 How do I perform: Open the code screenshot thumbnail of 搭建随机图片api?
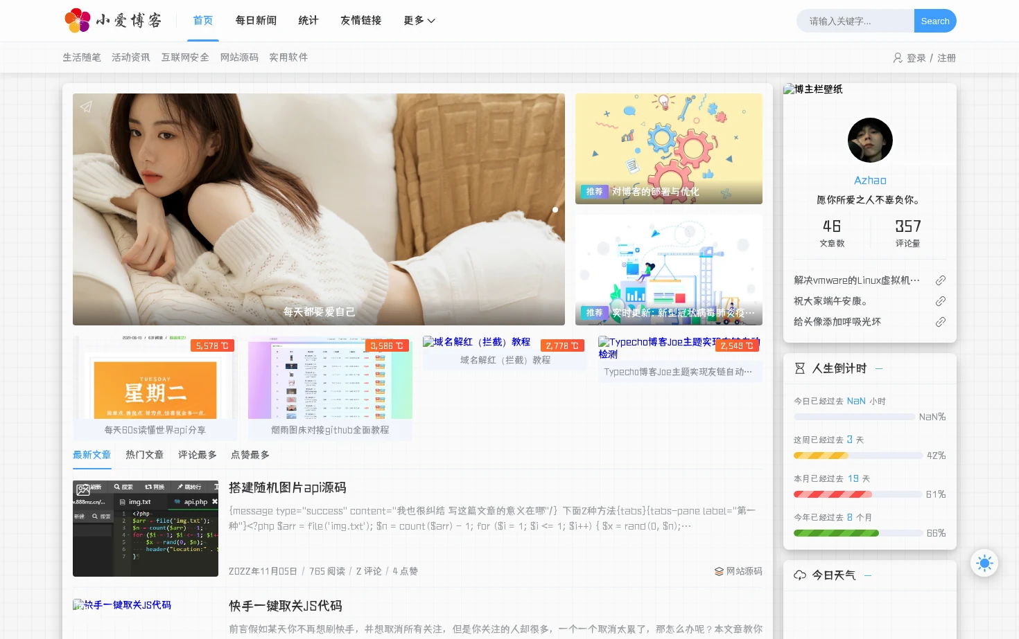pos(146,528)
